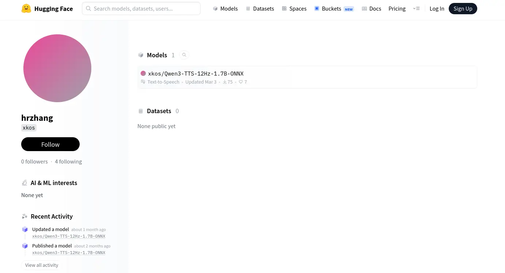Image resolution: width=505 pixels, height=273 pixels.
Task: View all activity for this user
Action: coord(42,265)
